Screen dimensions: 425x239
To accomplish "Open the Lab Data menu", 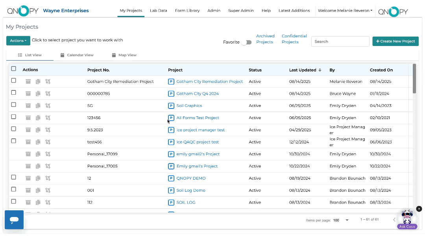I will click(x=159, y=11).
